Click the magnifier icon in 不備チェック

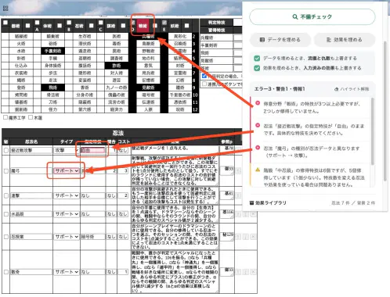295,17
